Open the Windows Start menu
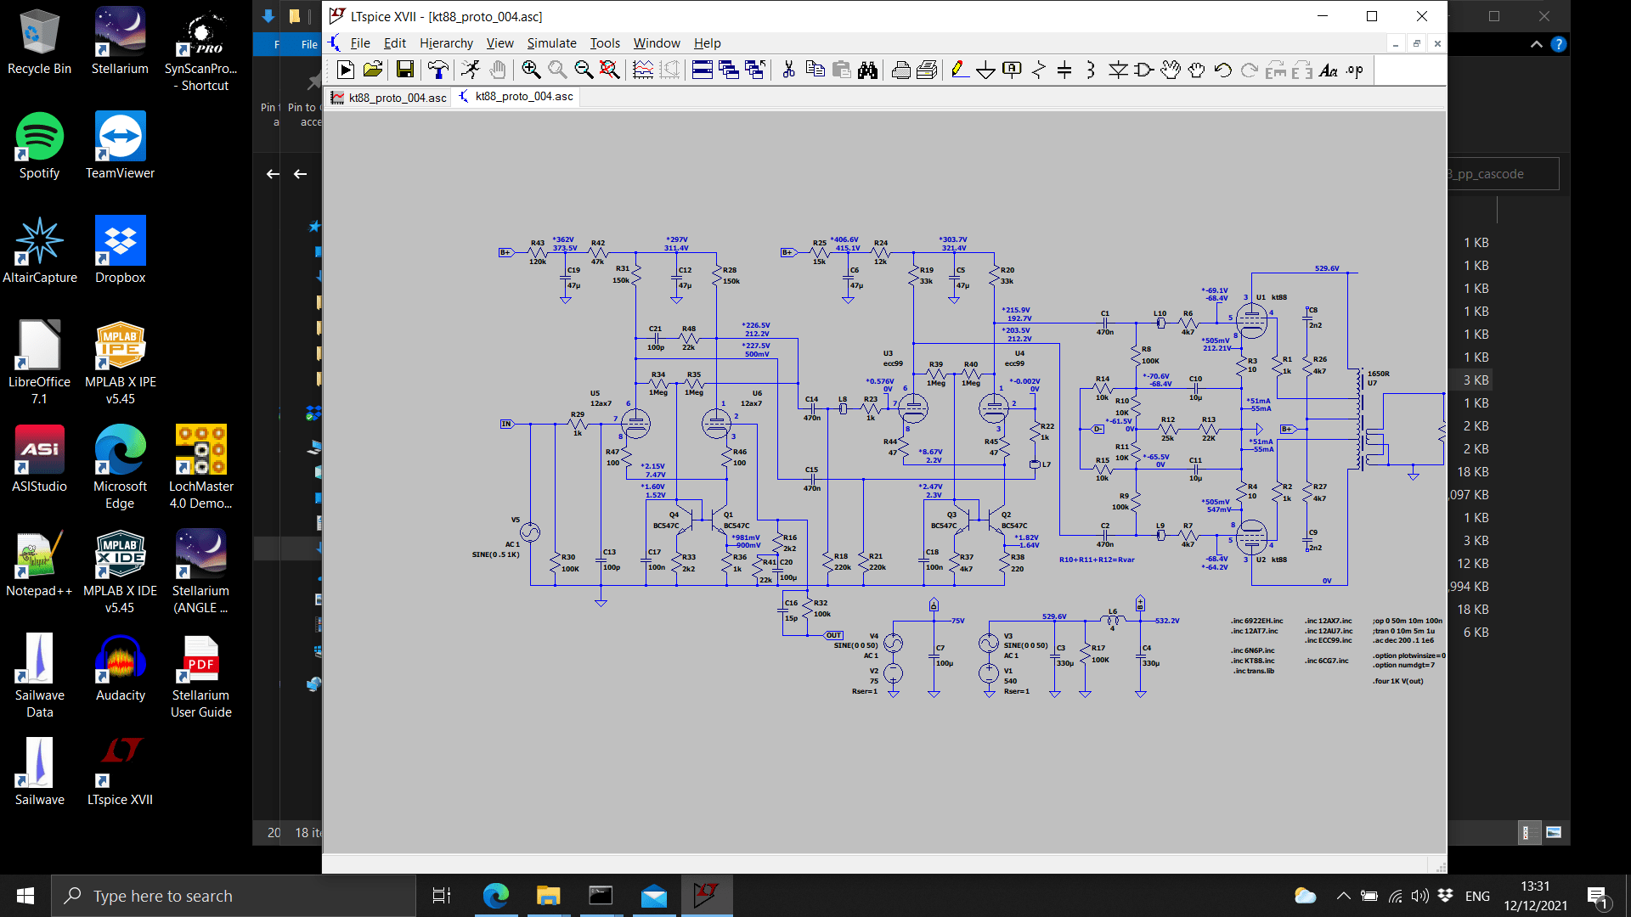1631x917 pixels. tap(25, 896)
